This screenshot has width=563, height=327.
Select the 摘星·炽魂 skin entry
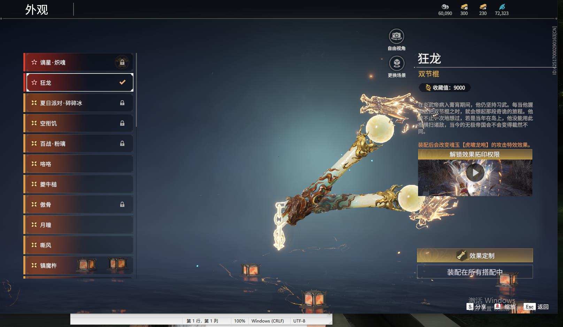point(78,62)
